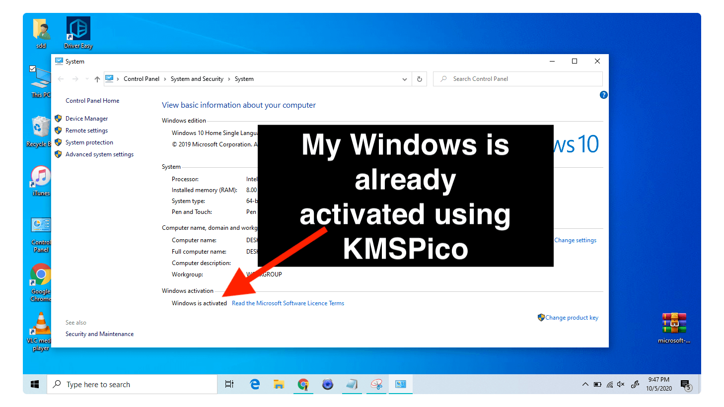Open File Explorer from the taskbar

click(279, 384)
